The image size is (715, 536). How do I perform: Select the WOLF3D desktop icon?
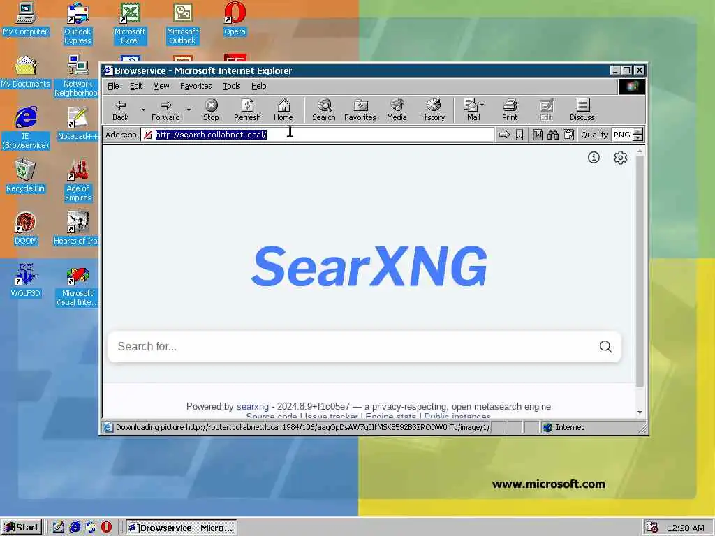(26, 281)
